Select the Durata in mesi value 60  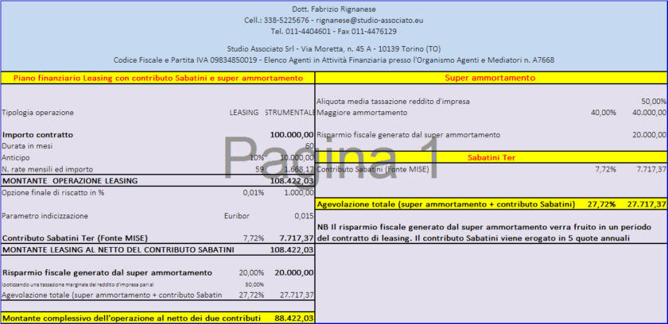pos(309,146)
